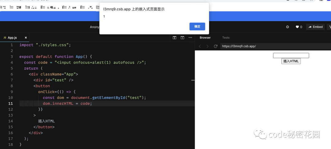Click the preview URL address bar
This screenshot has width=331, height=149.
click(x=274, y=46)
